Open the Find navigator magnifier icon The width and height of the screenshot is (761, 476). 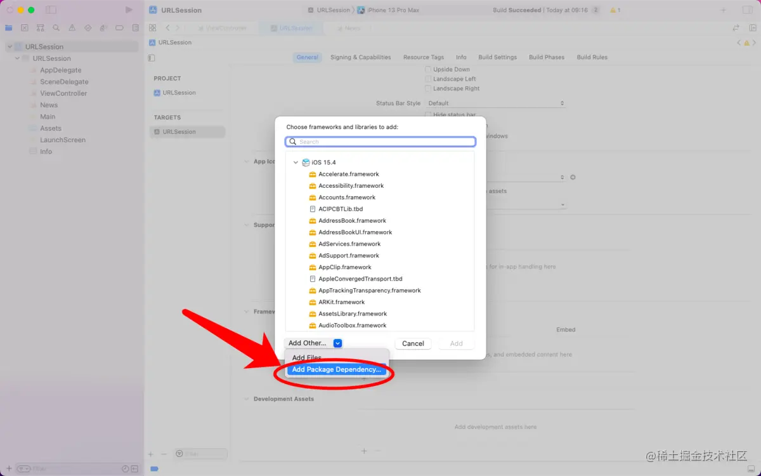[56, 28]
